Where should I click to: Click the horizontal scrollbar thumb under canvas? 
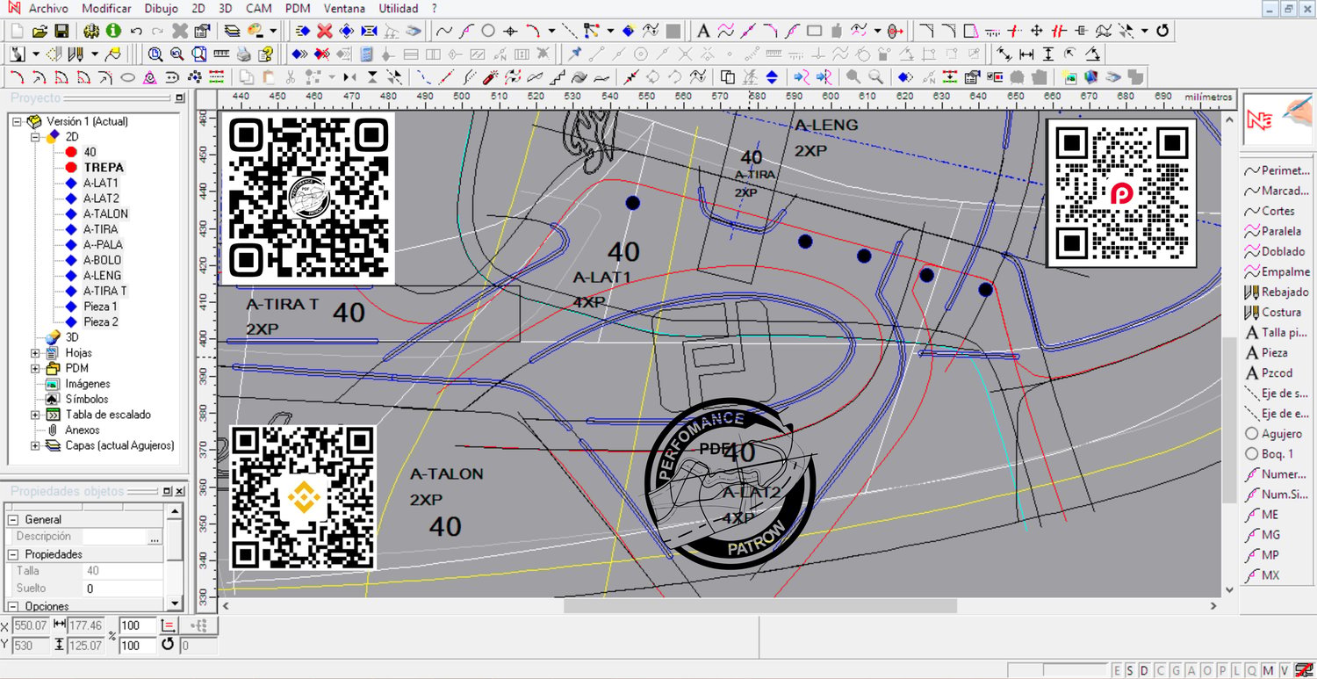tap(759, 605)
